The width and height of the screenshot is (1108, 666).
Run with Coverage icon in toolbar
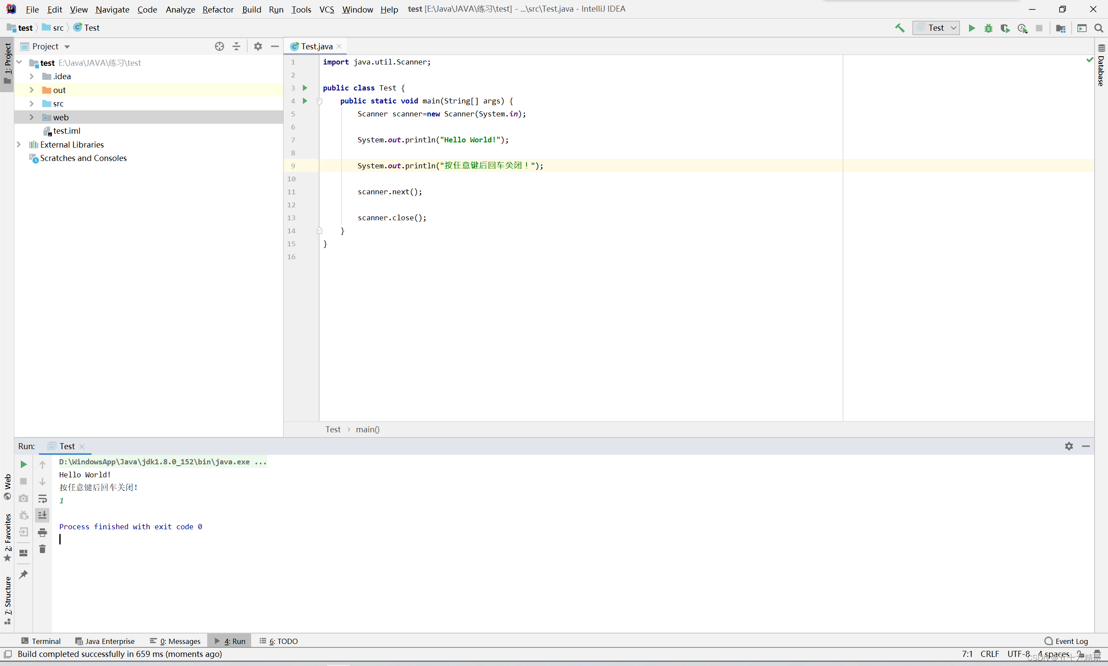(1005, 28)
